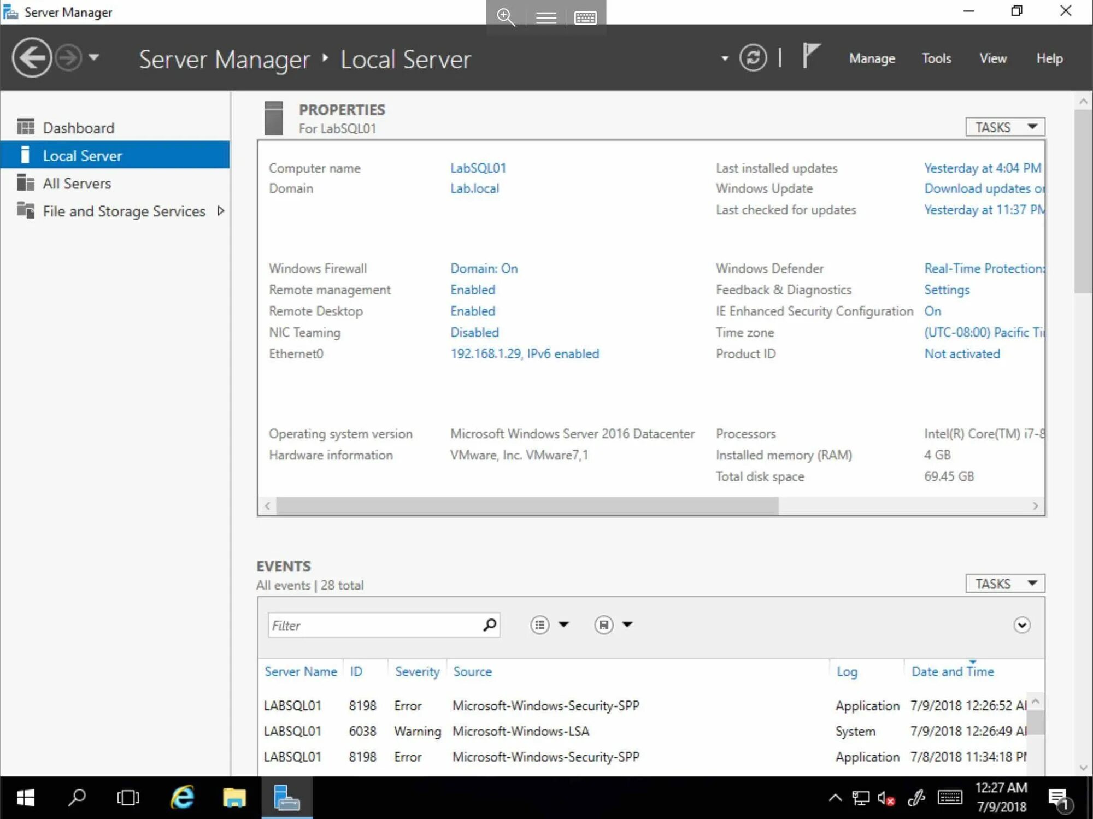Open the Manage menu
The image size is (1093, 819).
pyautogui.click(x=872, y=58)
